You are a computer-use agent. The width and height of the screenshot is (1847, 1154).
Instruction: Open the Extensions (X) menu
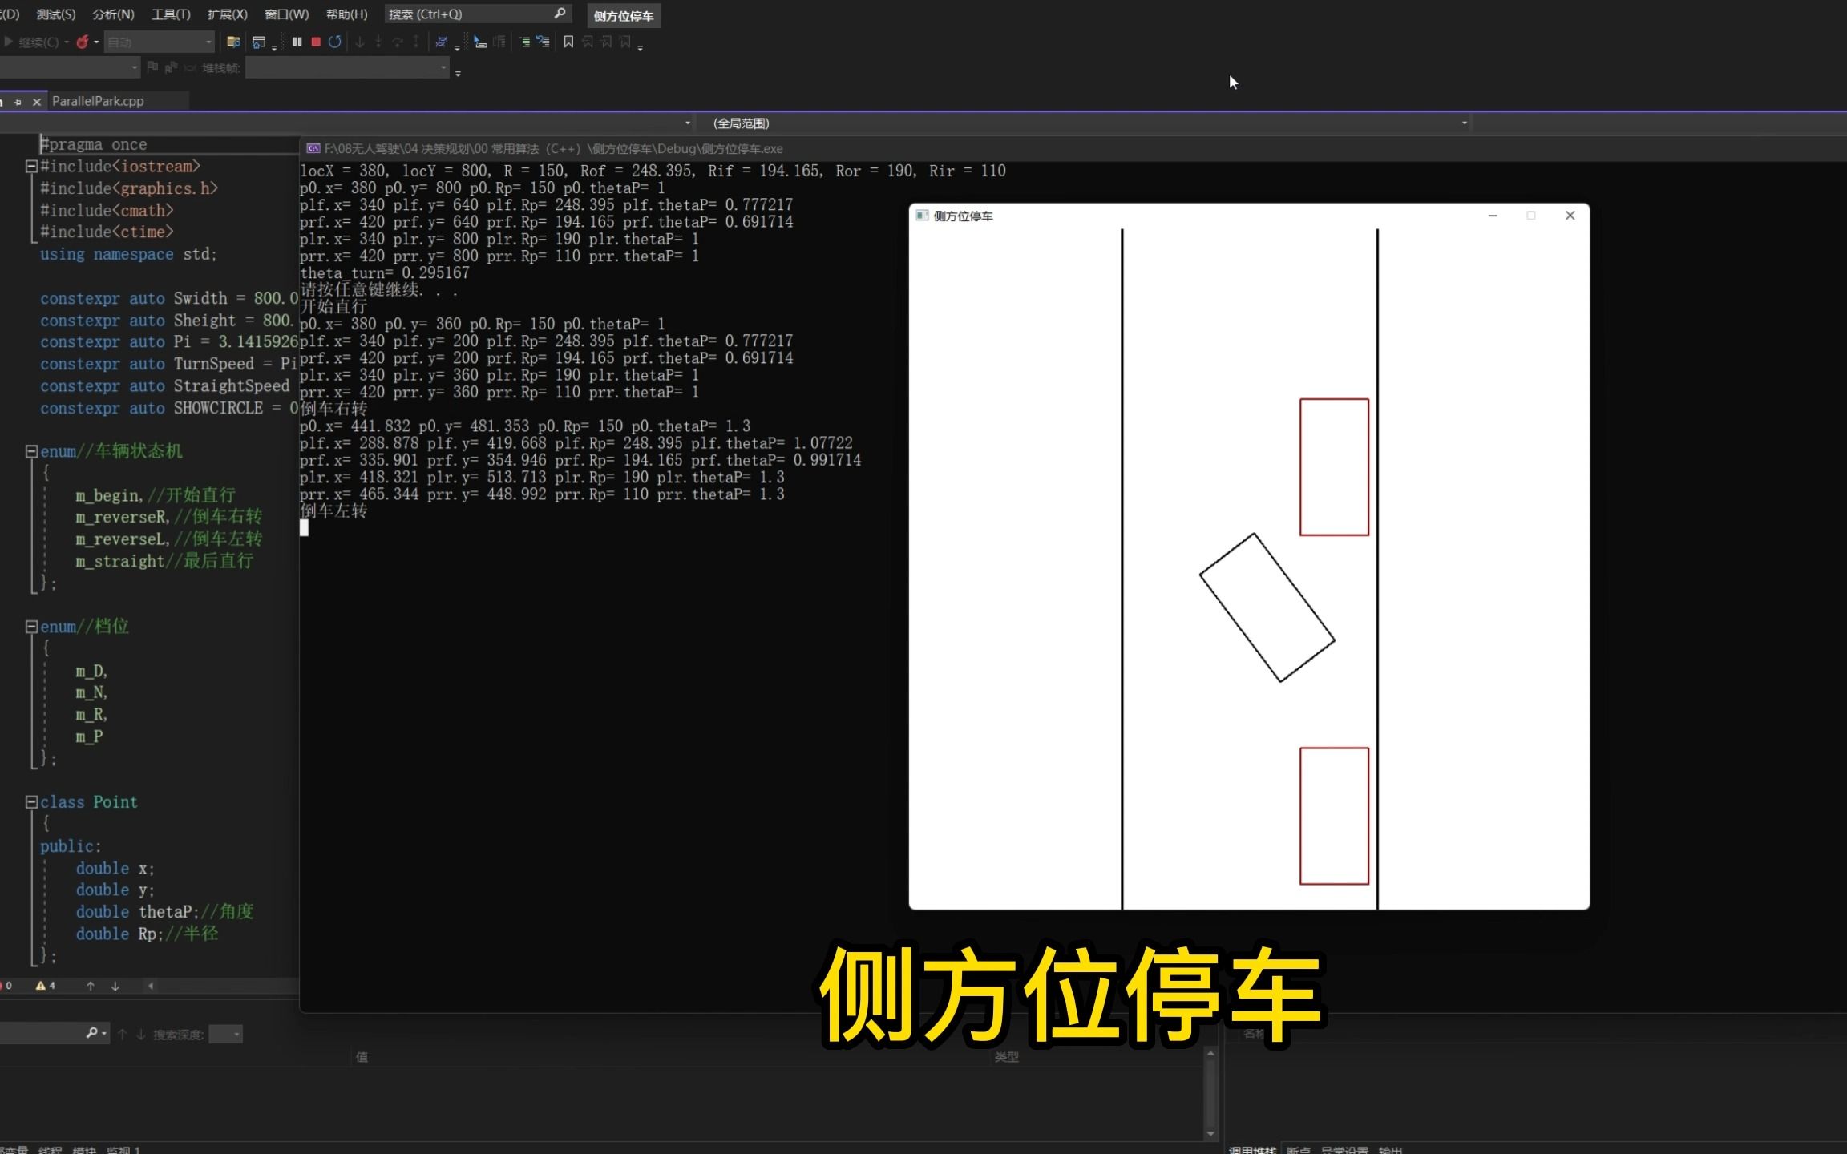(228, 14)
